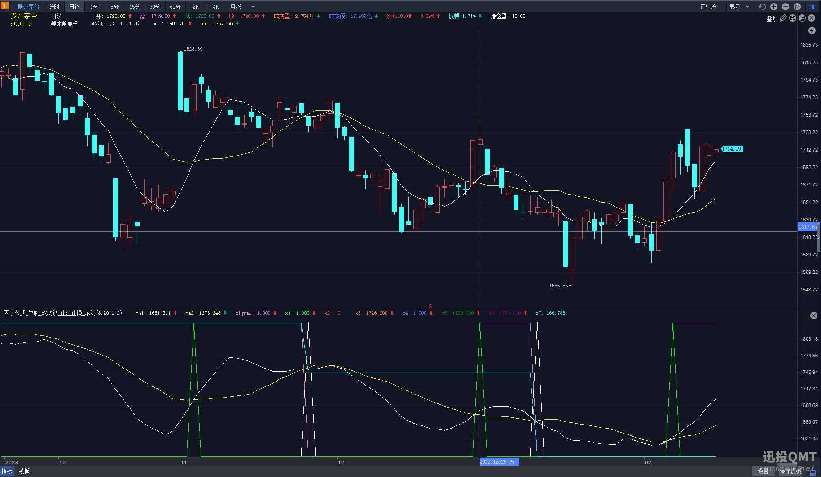821x477 pixels.
Task: Click the 2023/12/29 date marker
Action: coord(499,462)
